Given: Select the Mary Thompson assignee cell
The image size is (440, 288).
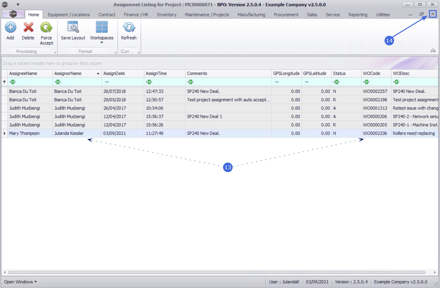Looking at the screenshot, I should (30, 133).
